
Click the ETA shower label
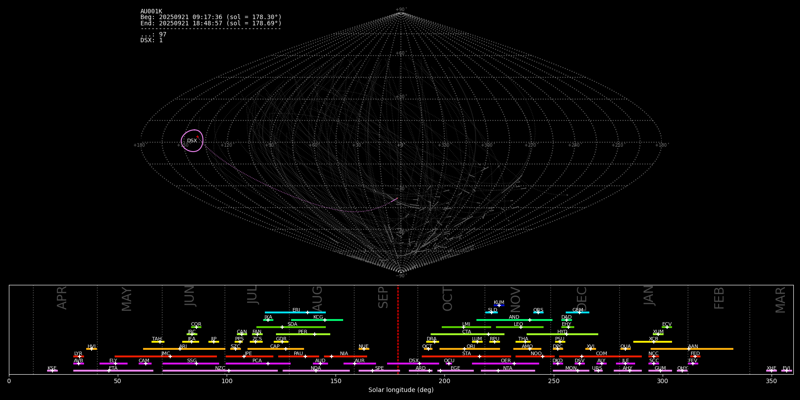[113, 368]
